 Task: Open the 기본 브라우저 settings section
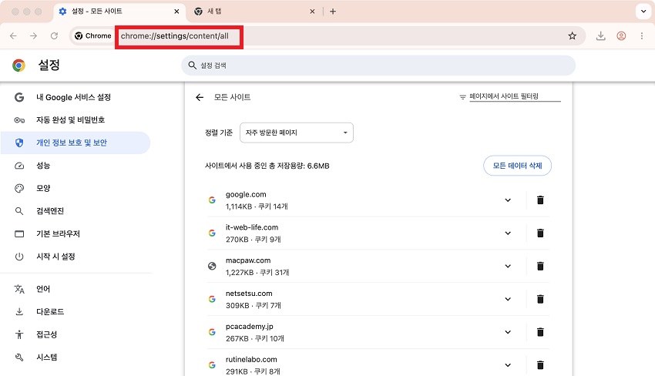76,233
